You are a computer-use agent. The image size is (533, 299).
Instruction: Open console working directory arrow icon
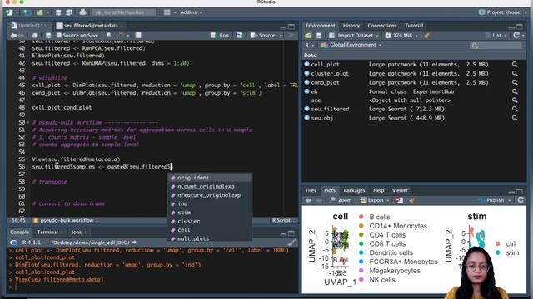pos(133,243)
